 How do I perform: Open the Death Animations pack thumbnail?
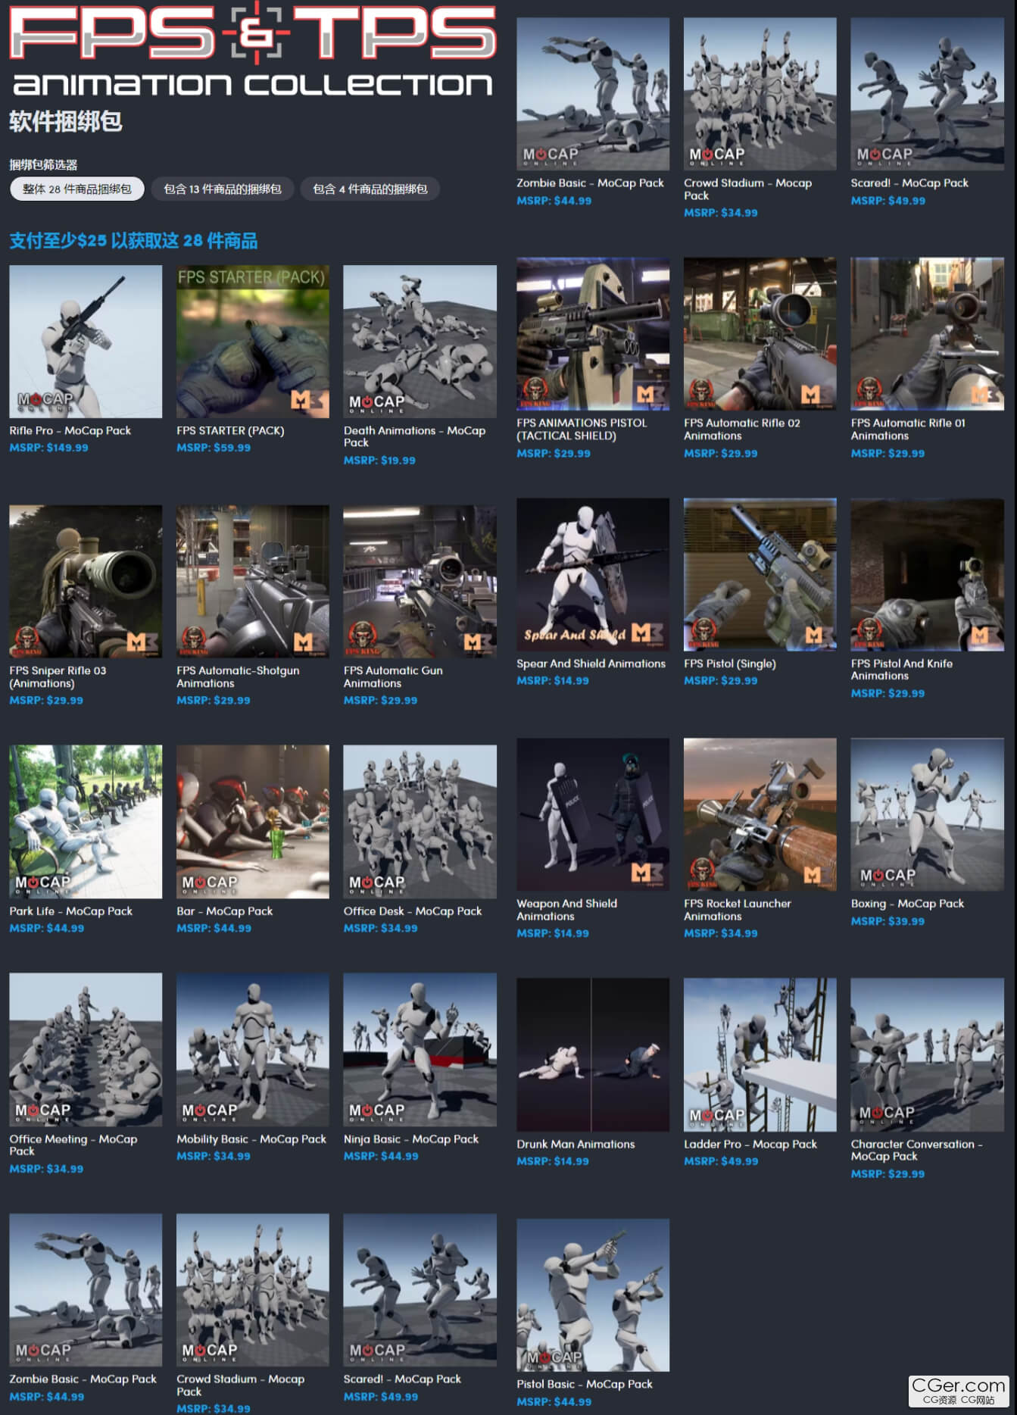(x=420, y=342)
